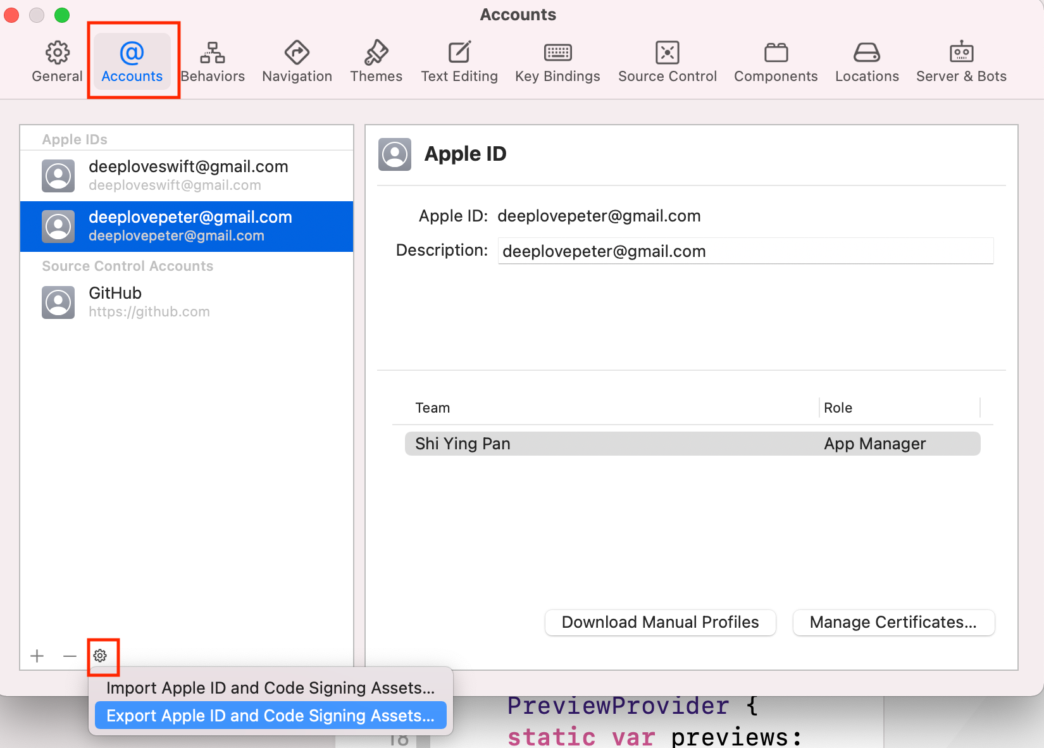Click the App Manager role cell
Screen dimensions: 1044x748
(874, 444)
